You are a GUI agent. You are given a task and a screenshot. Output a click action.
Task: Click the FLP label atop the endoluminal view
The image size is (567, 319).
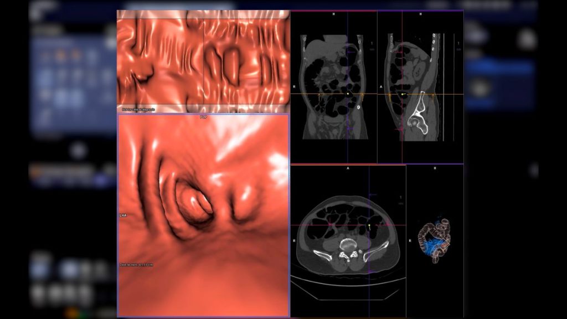pyautogui.click(x=203, y=117)
